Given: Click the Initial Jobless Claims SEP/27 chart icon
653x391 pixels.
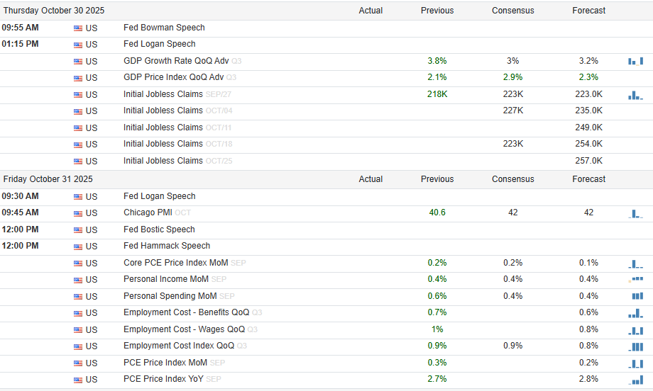Looking at the screenshot, I should coord(635,94).
